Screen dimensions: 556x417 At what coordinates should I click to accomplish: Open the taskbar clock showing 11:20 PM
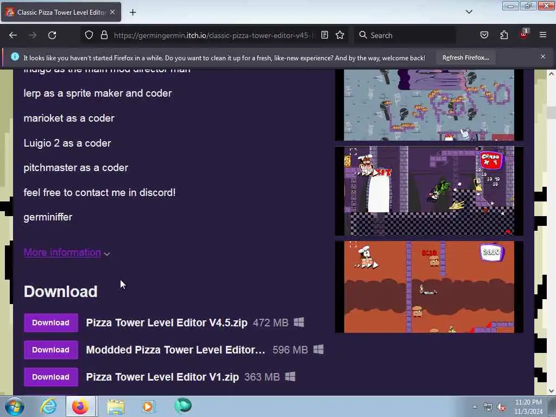coord(528,407)
